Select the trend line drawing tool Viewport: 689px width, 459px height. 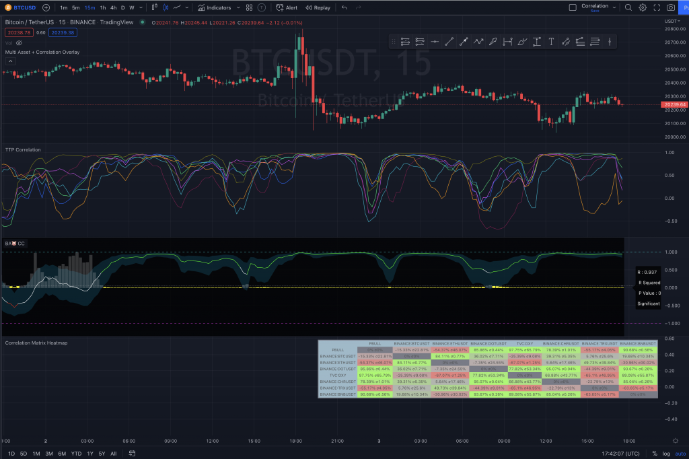click(449, 42)
